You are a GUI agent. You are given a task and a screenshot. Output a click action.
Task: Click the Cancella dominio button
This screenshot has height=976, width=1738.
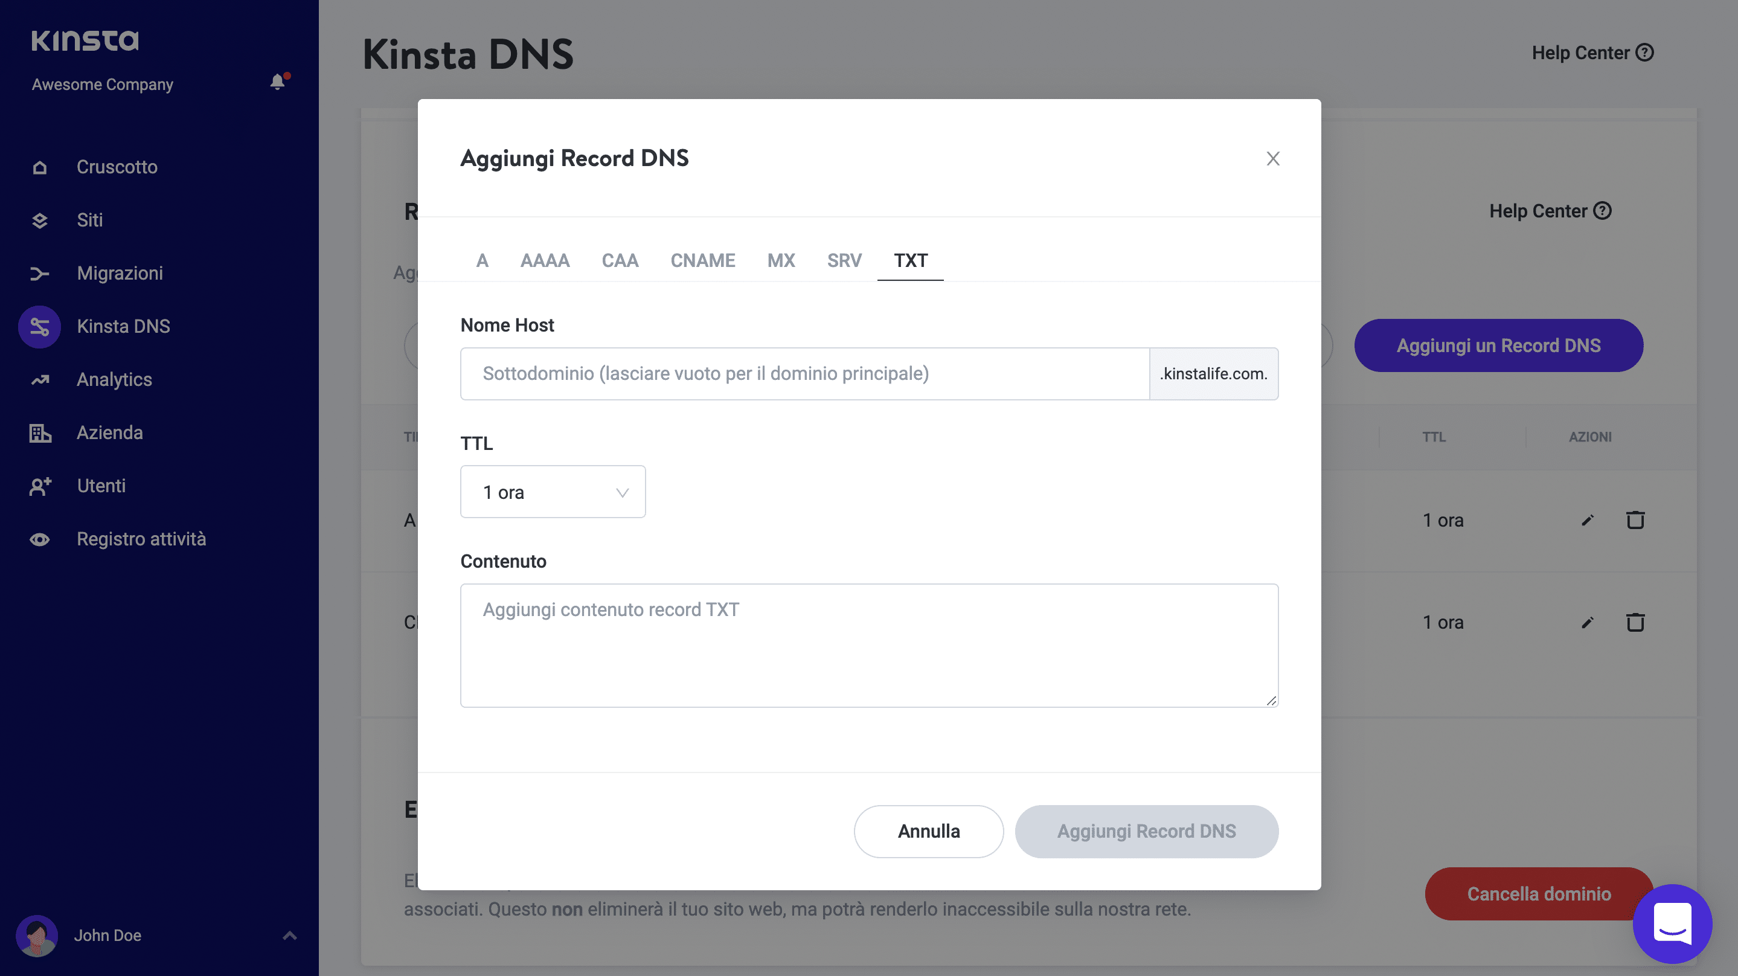pyautogui.click(x=1539, y=894)
